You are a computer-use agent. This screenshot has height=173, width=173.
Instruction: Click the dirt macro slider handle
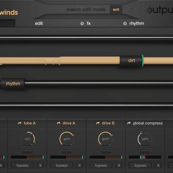[131, 61]
